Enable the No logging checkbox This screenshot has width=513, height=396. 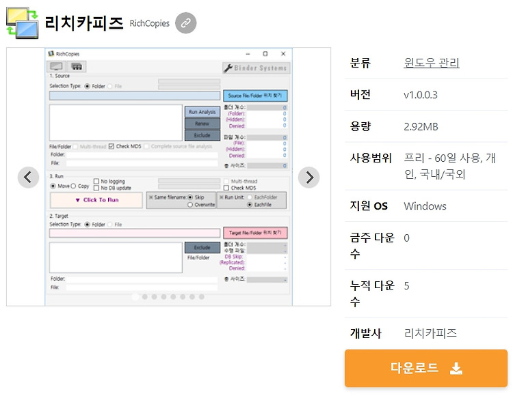tap(96, 181)
